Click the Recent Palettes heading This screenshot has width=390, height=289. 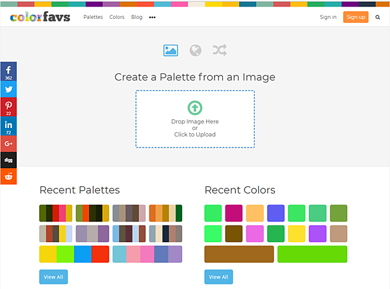point(79,190)
